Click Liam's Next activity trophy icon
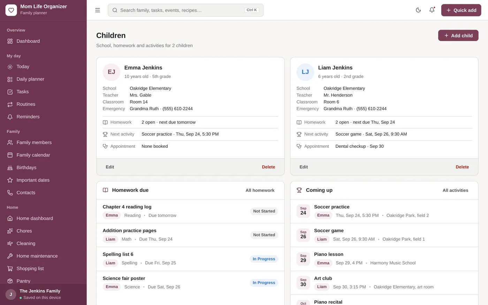 tap(299, 134)
